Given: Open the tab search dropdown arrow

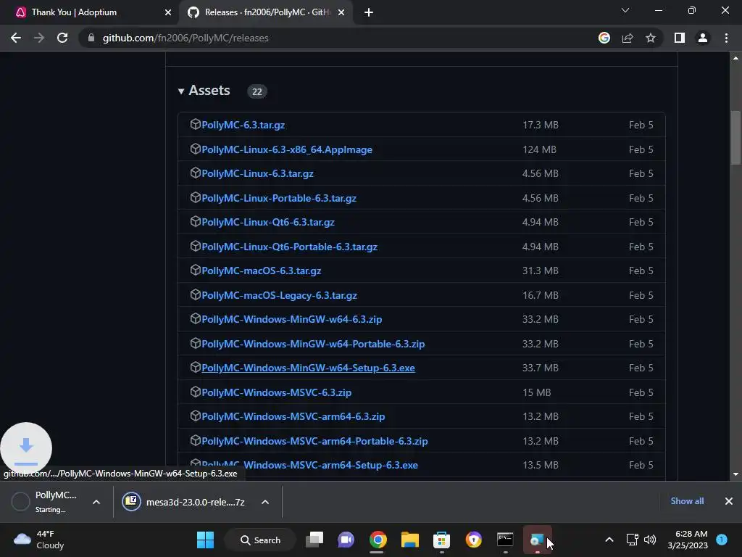Looking at the screenshot, I should [625, 10].
